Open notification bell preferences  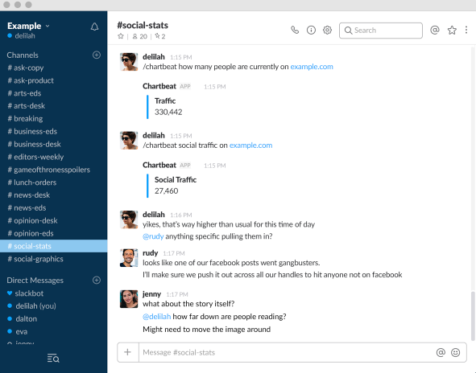pos(95,27)
